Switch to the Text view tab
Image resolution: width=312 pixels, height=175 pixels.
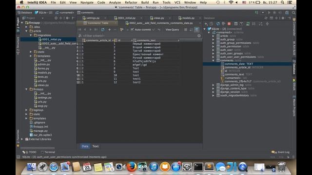pyautogui.click(x=96, y=146)
